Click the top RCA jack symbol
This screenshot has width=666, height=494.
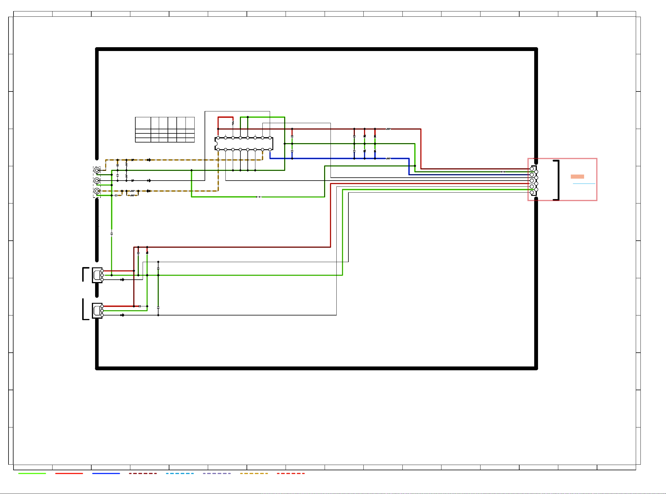pos(97,170)
